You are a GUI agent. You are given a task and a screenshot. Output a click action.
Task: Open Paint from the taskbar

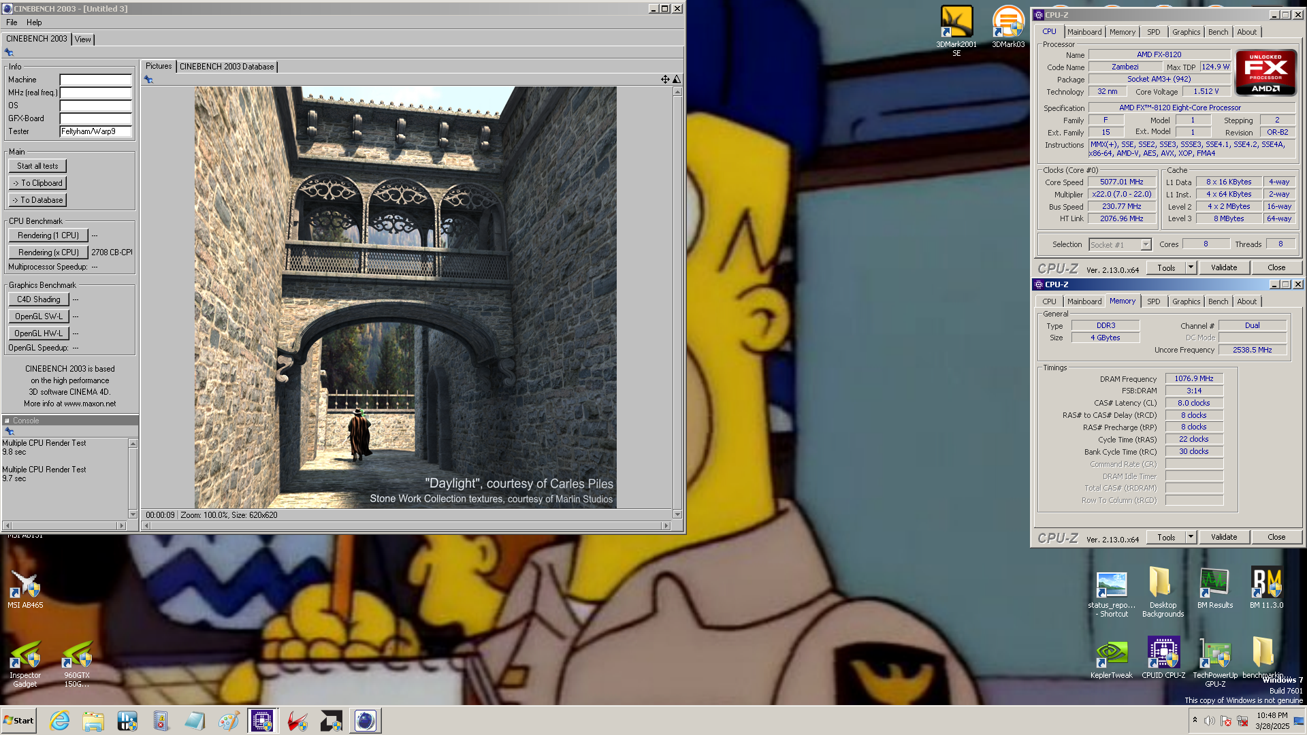[229, 721]
